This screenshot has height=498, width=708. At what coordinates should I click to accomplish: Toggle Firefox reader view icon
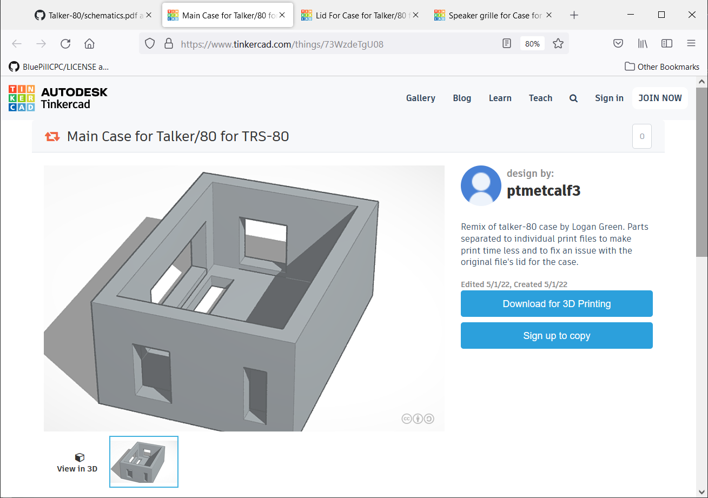[x=507, y=44]
